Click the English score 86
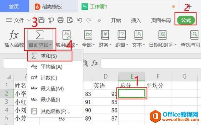 pos(106,110)
